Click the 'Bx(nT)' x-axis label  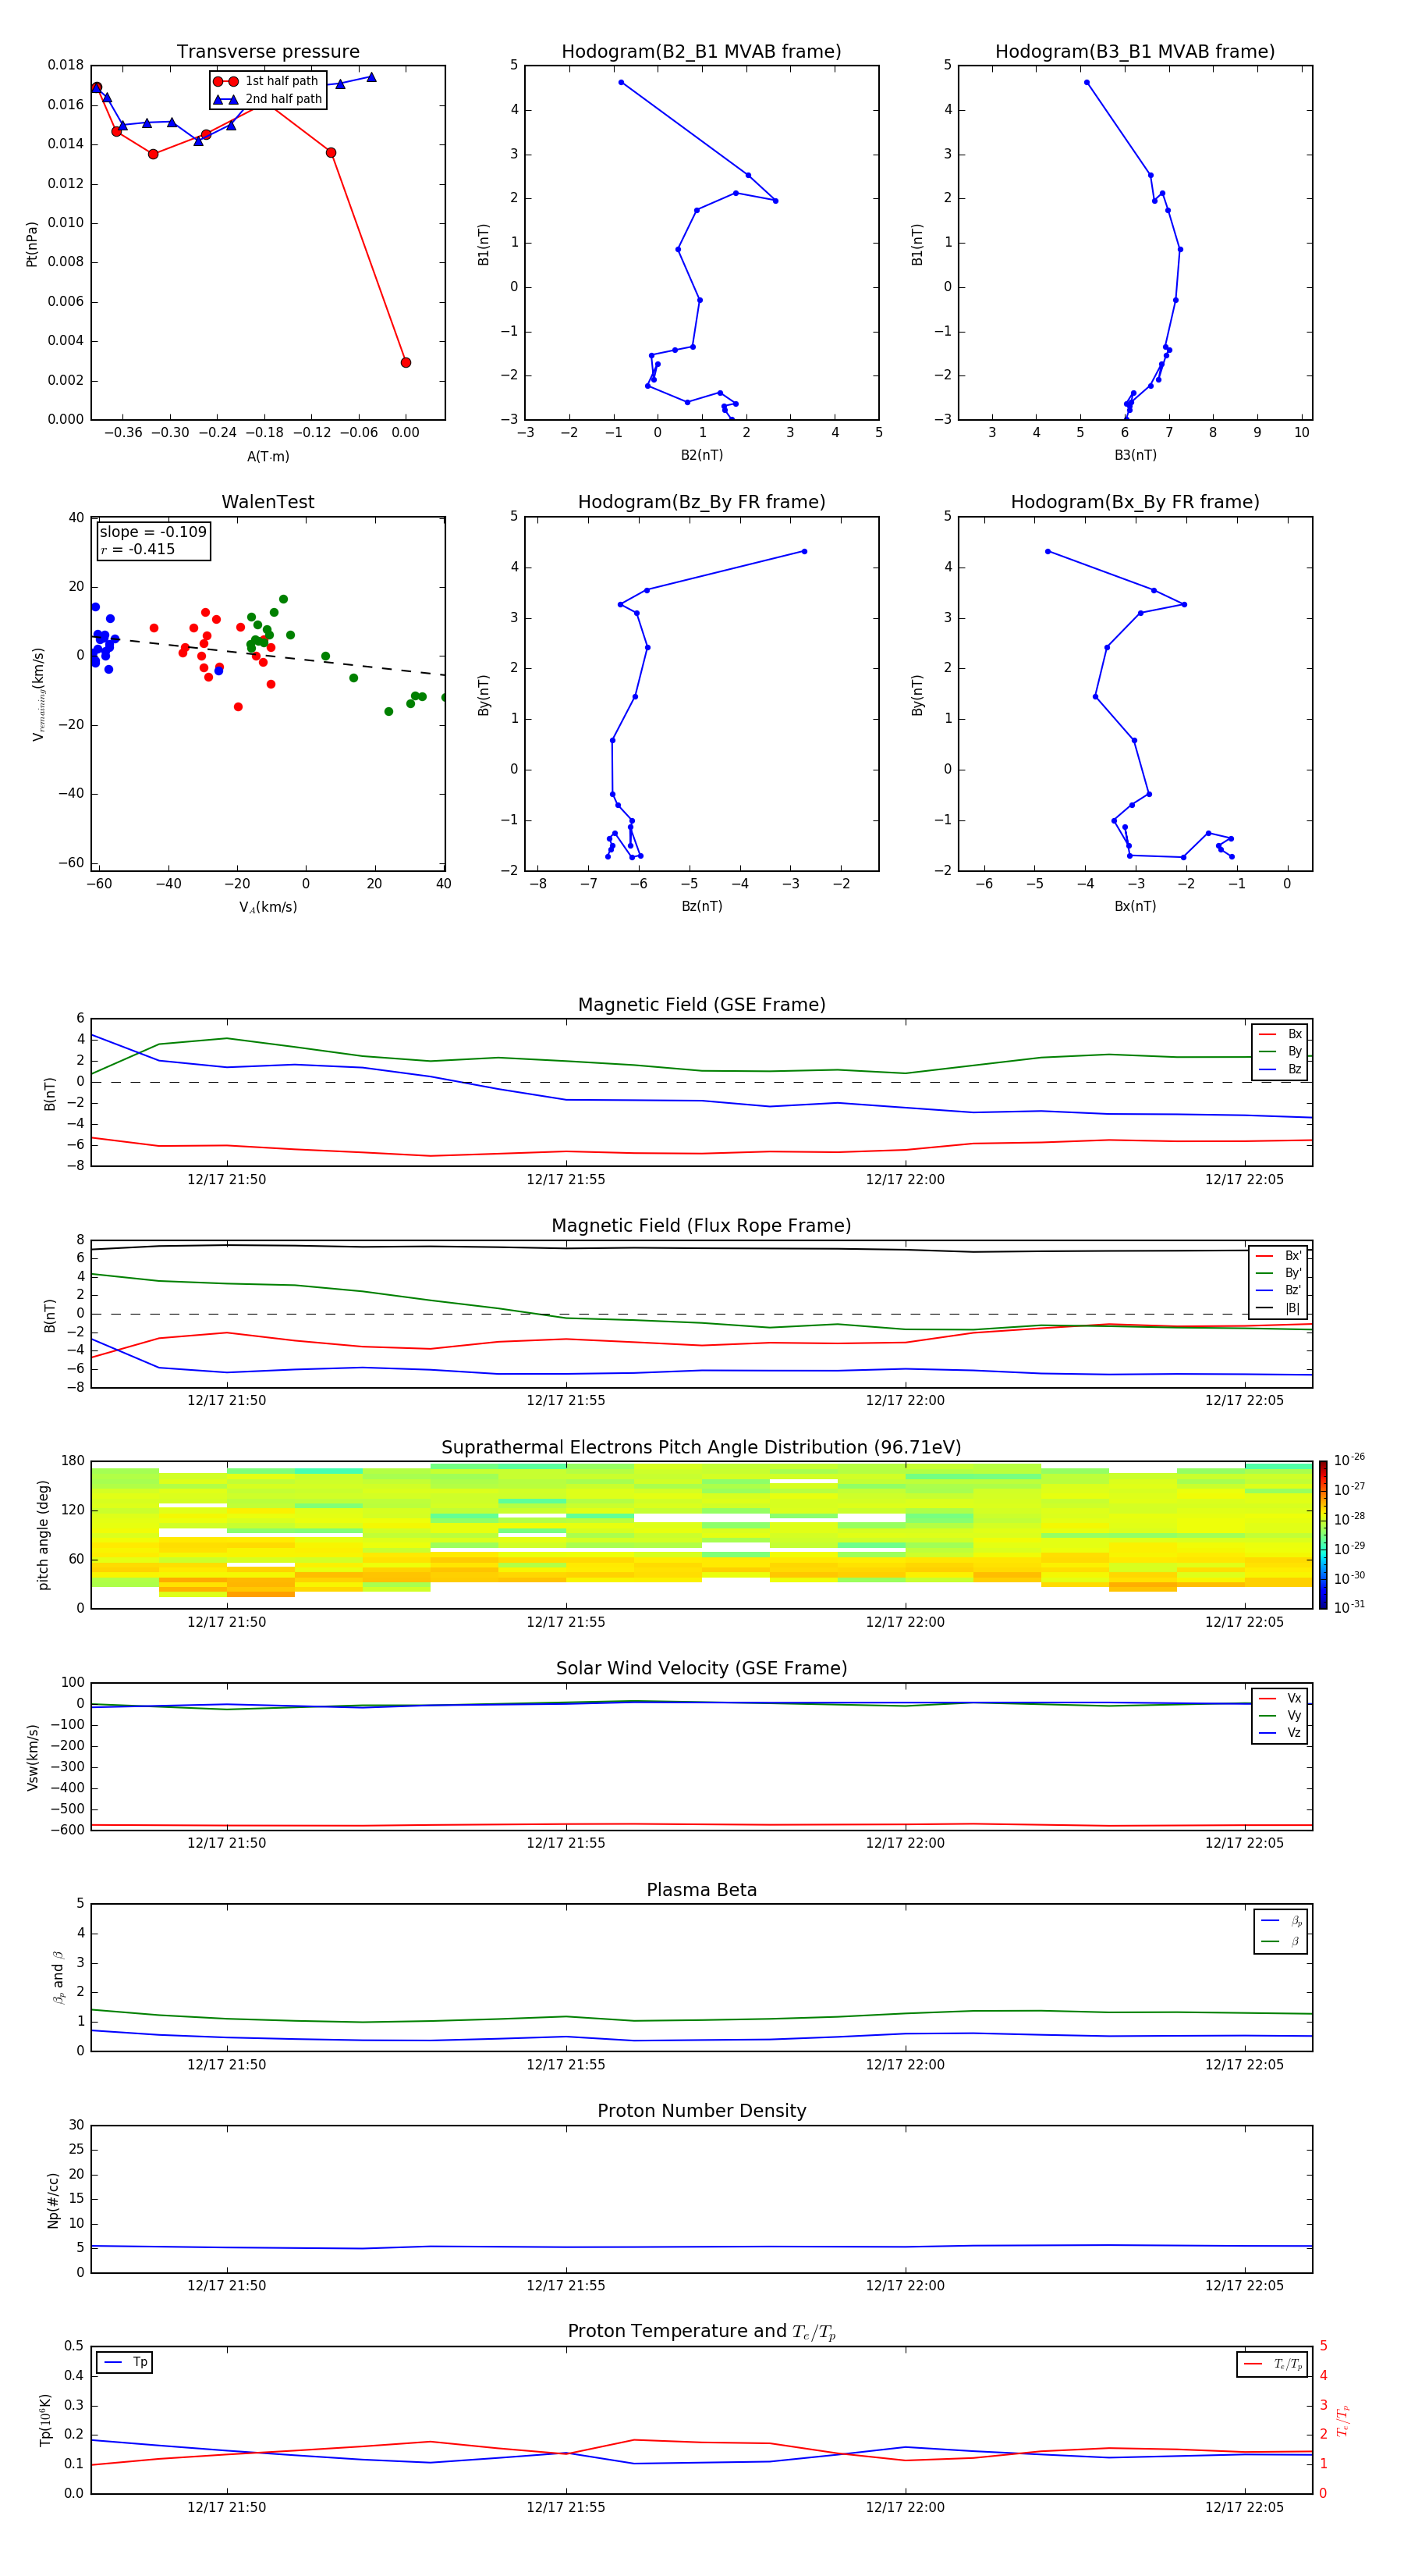(x=1135, y=906)
